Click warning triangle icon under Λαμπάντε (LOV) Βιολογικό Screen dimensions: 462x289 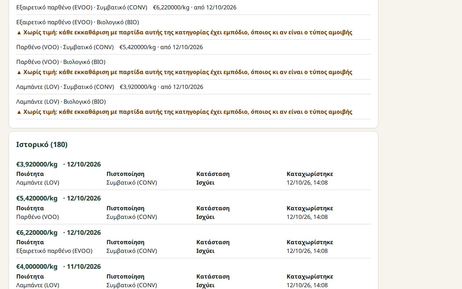[x=19, y=112]
